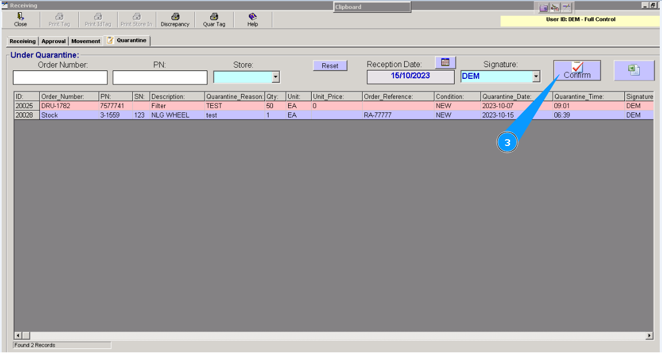
Task: Open the Store dropdown
Action: [x=275, y=77]
